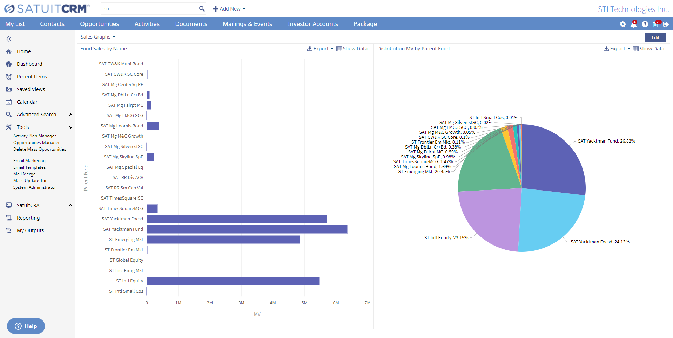Expand Advanced Search section arrow

(70, 115)
